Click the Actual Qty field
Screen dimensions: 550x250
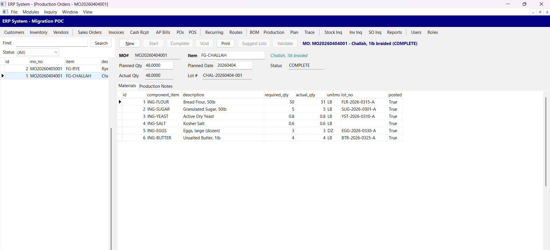pyautogui.click(x=159, y=75)
